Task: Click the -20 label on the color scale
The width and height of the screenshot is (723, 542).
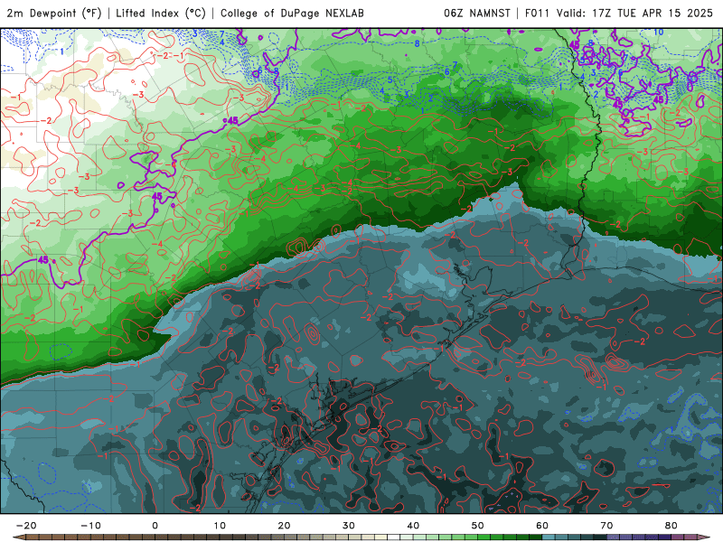Action: point(26,526)
